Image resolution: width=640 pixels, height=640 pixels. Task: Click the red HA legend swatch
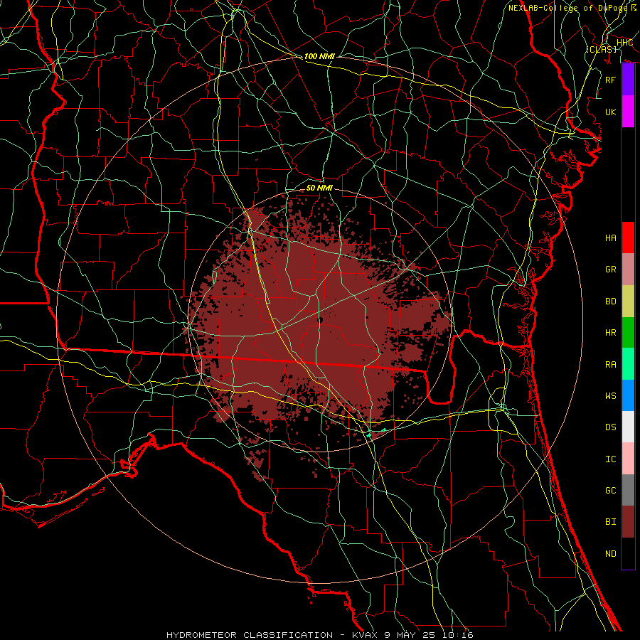pyautogui.click(x=628, y=238)
